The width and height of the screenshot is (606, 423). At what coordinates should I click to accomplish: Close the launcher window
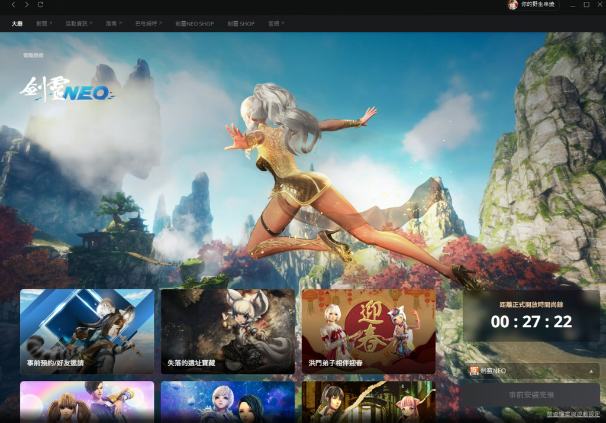coord(599,5)
